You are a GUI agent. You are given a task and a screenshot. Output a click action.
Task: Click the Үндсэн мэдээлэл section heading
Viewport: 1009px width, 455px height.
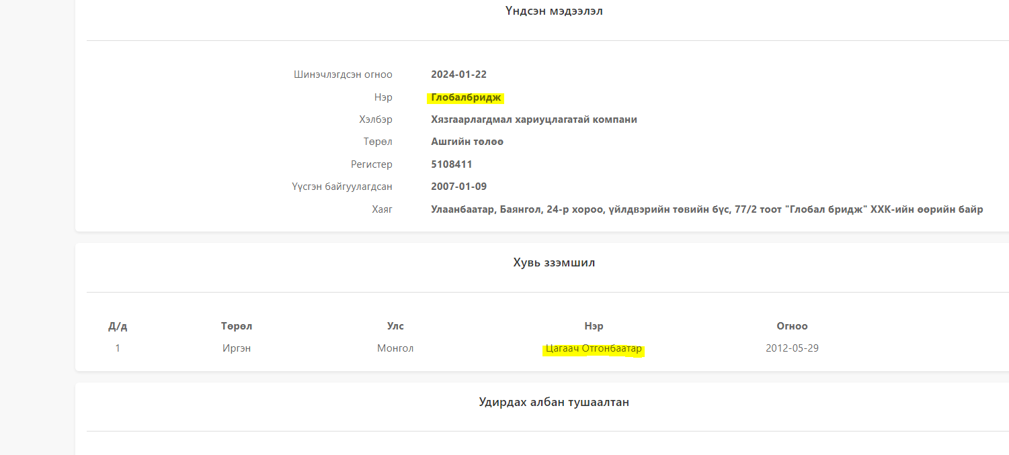554,11
